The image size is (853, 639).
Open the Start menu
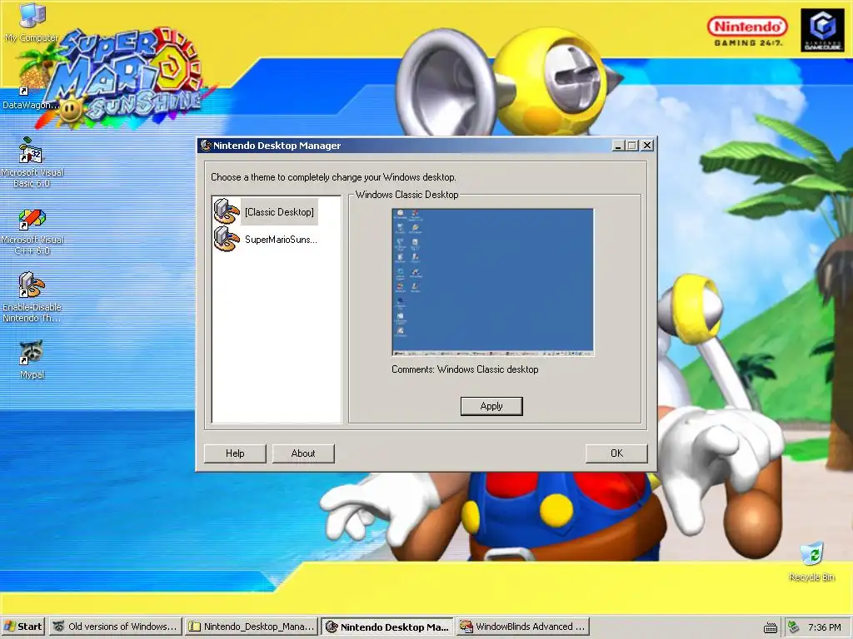[x=22, y=627]
